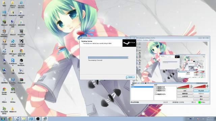216x121 pixels.
Task: Toggle checkbox of source 軟體擷取來源 4
Action: click(x=155, y=94)
